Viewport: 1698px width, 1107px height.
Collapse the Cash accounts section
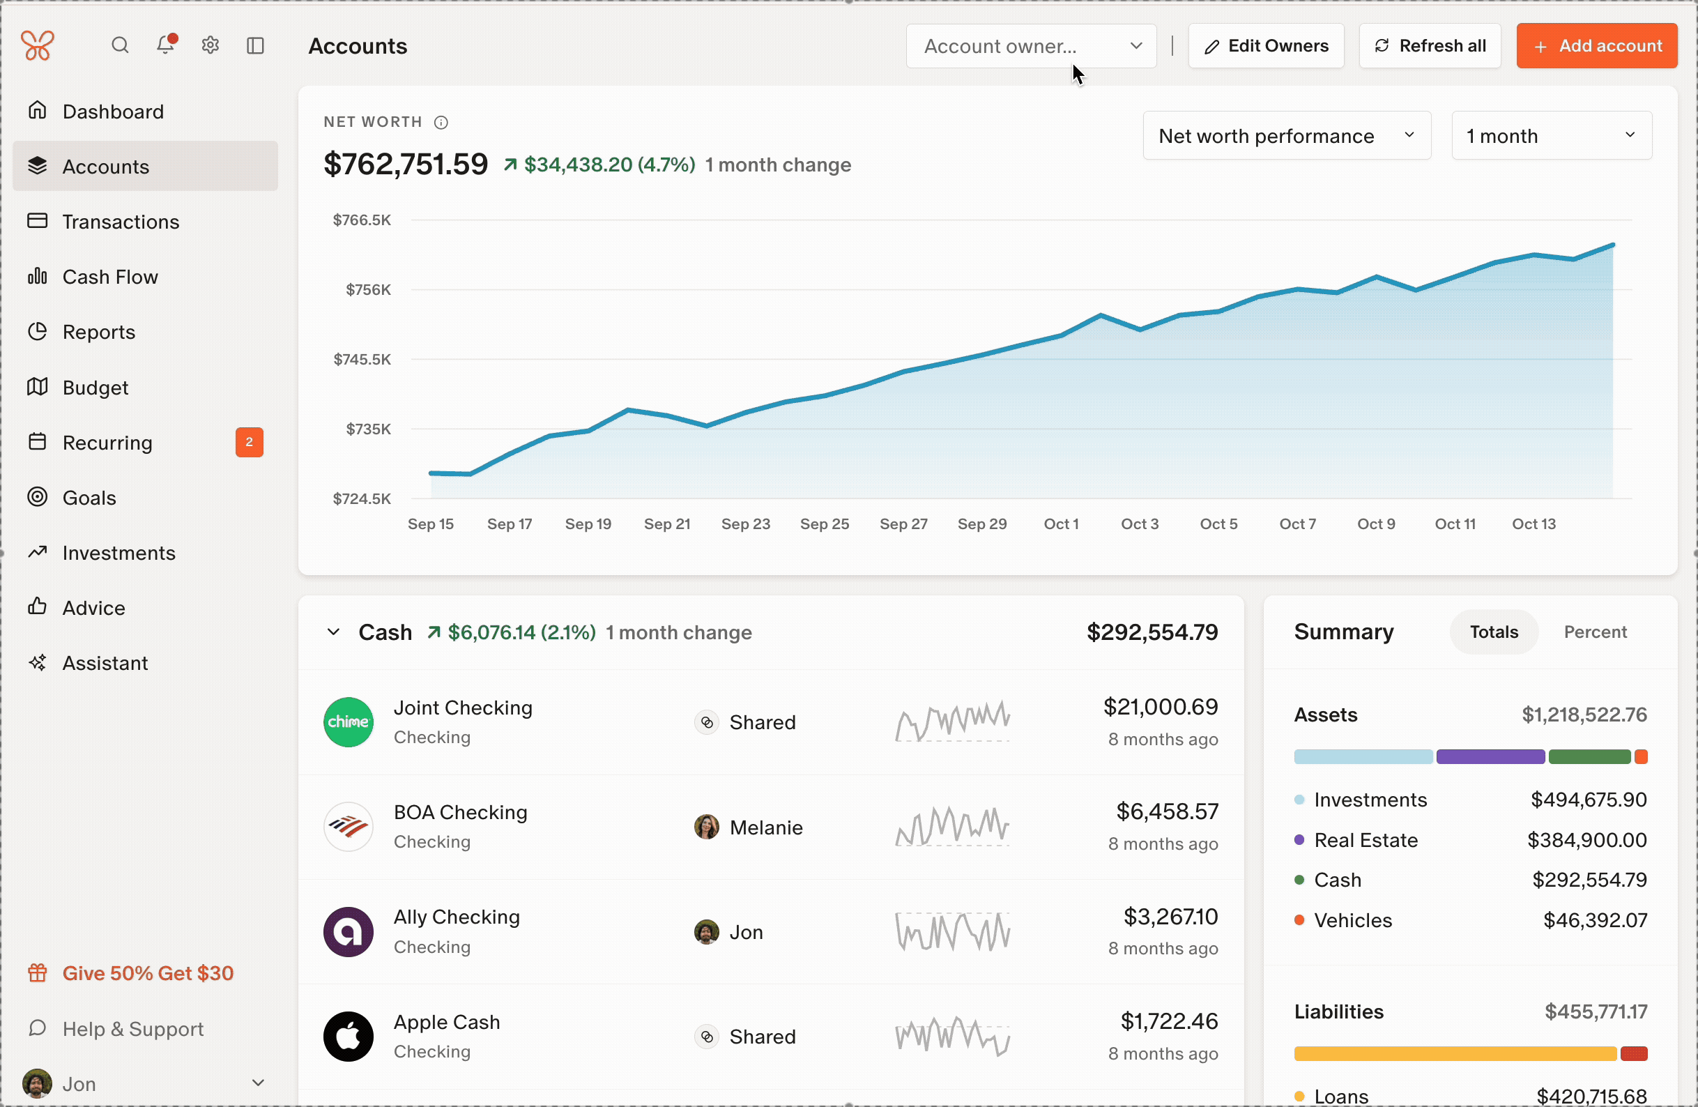[333, 632]
